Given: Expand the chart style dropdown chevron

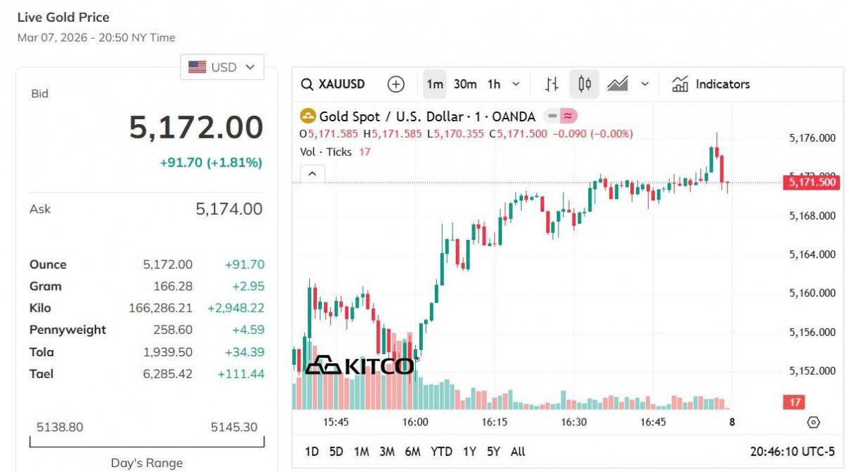Looking at the screenshot, I should pos(644,85).
